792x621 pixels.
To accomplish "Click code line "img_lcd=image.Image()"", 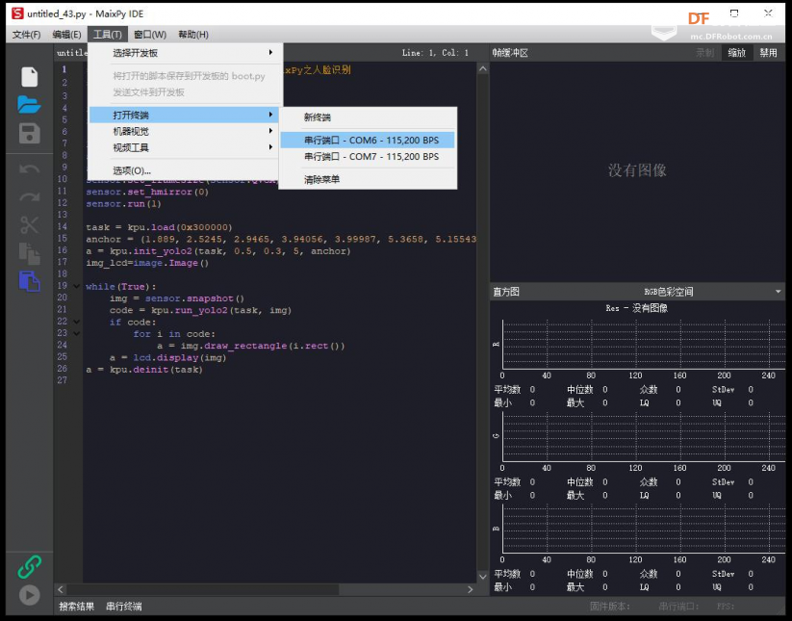I will coord(147,263).
